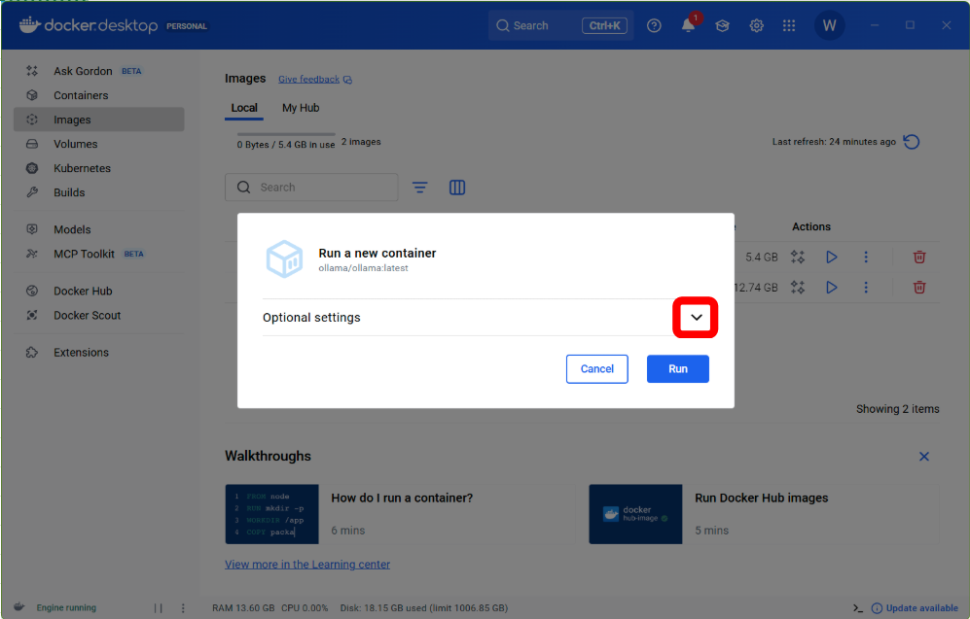The height and width of the screenshot is (619, 970).
Task: Open the settings gear icon
Action: click(x=756, y=26)
